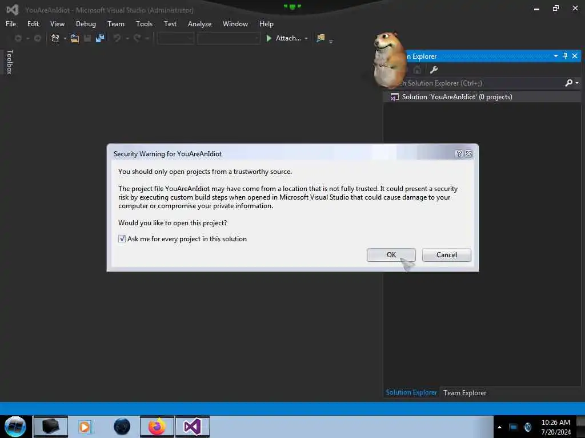Open the Toolbox side tab

[x=10, y=62]
